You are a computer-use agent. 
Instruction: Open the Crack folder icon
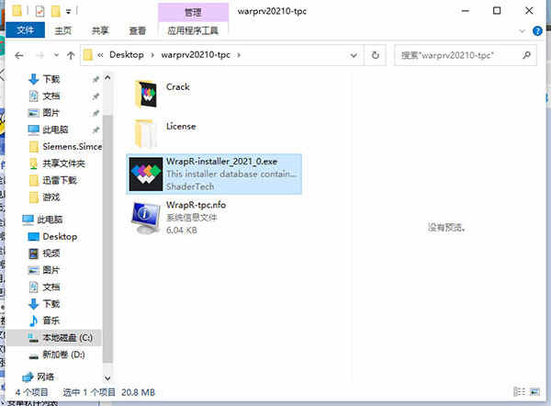point(146,95)
